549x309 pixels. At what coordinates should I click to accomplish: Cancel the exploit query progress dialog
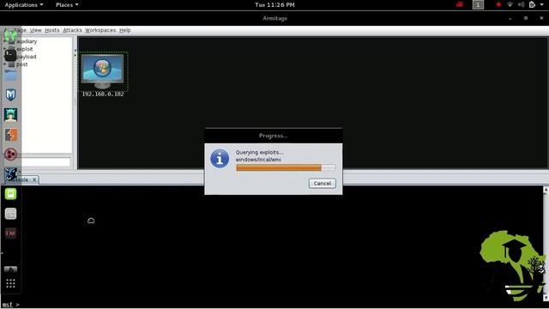coord(323,183)
